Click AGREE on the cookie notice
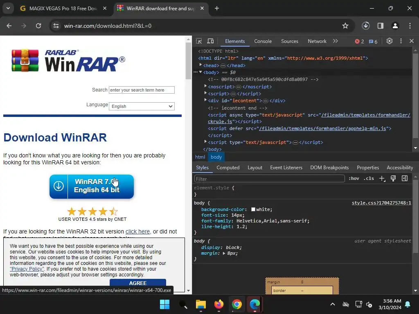Screen dimensions: 419x314 138,283
